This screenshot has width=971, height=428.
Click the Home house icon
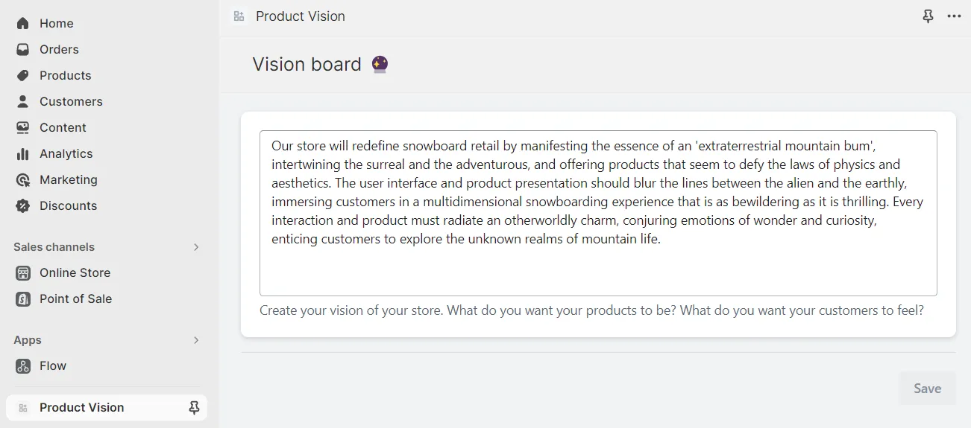tap(23, 24)
